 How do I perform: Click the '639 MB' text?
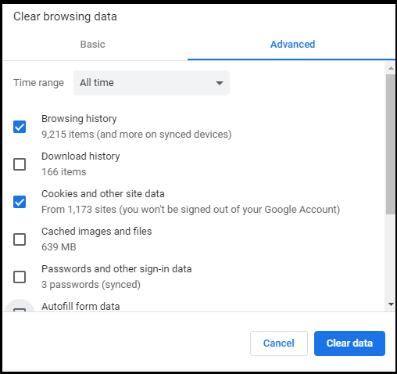pos(59,247)
